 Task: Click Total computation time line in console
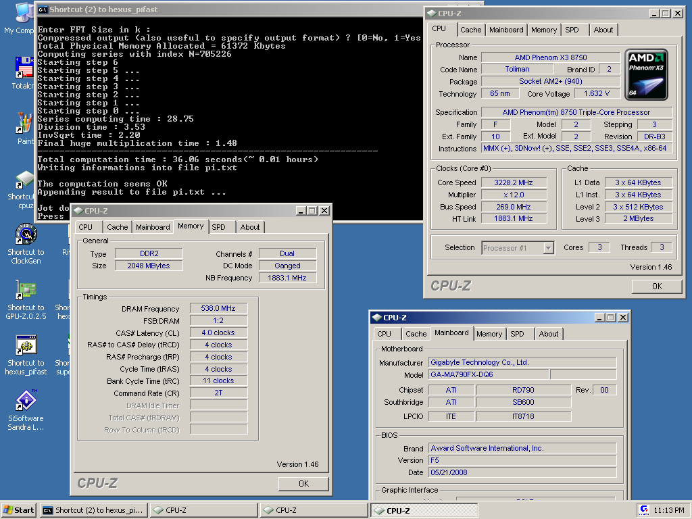click(x=178, y=159)
